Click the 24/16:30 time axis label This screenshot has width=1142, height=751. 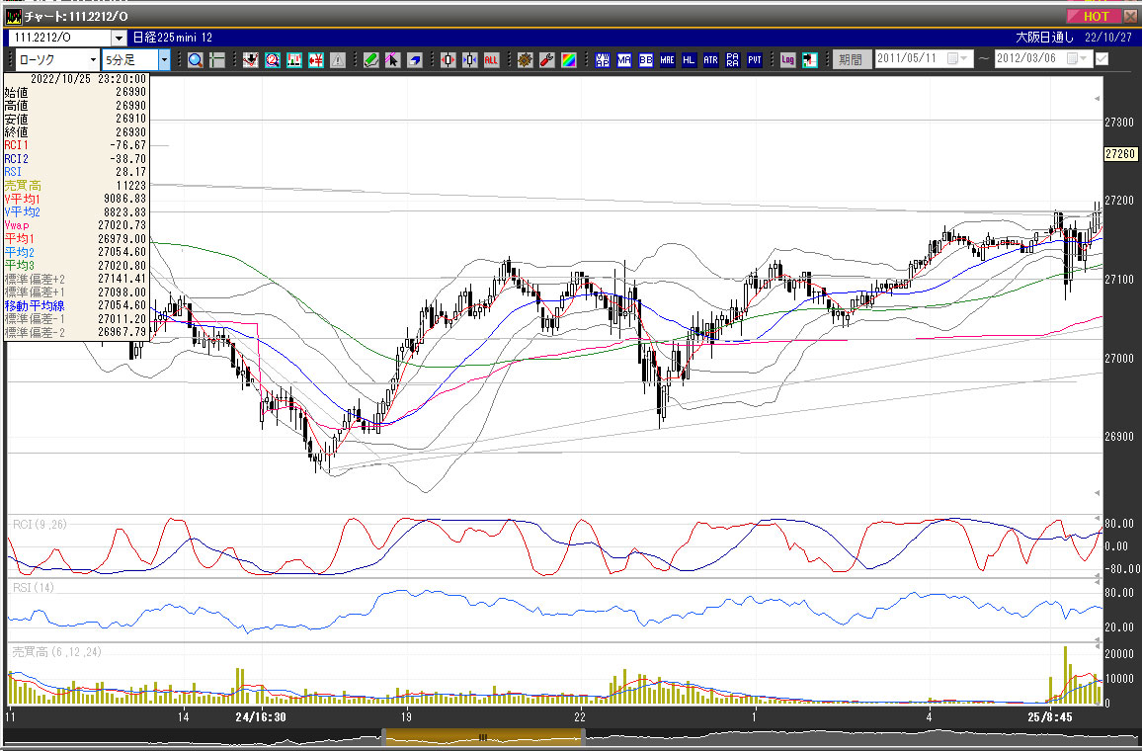(x=260, y=716)
